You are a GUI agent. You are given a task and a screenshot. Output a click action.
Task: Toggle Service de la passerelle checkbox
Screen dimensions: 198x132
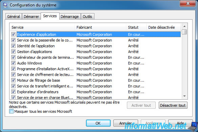click(14, 40)
